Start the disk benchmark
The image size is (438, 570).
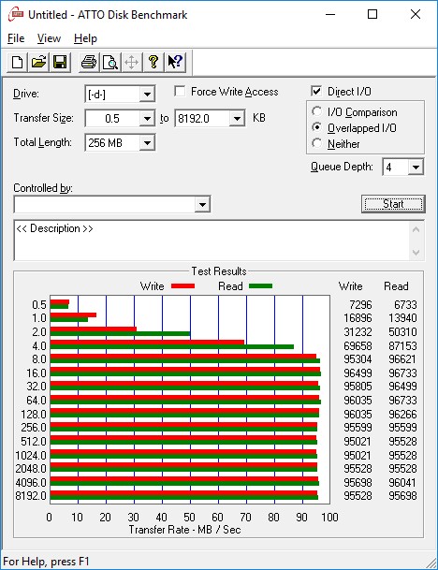coord(393,204)
